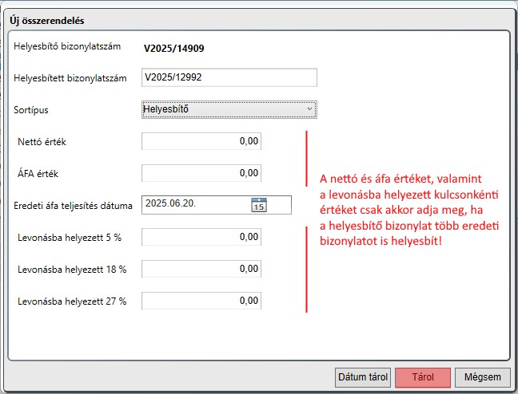Viewport: 518px width, 394px height.
Task: Click the red warning text about nettó és áfa
Action: pos(409,210)
